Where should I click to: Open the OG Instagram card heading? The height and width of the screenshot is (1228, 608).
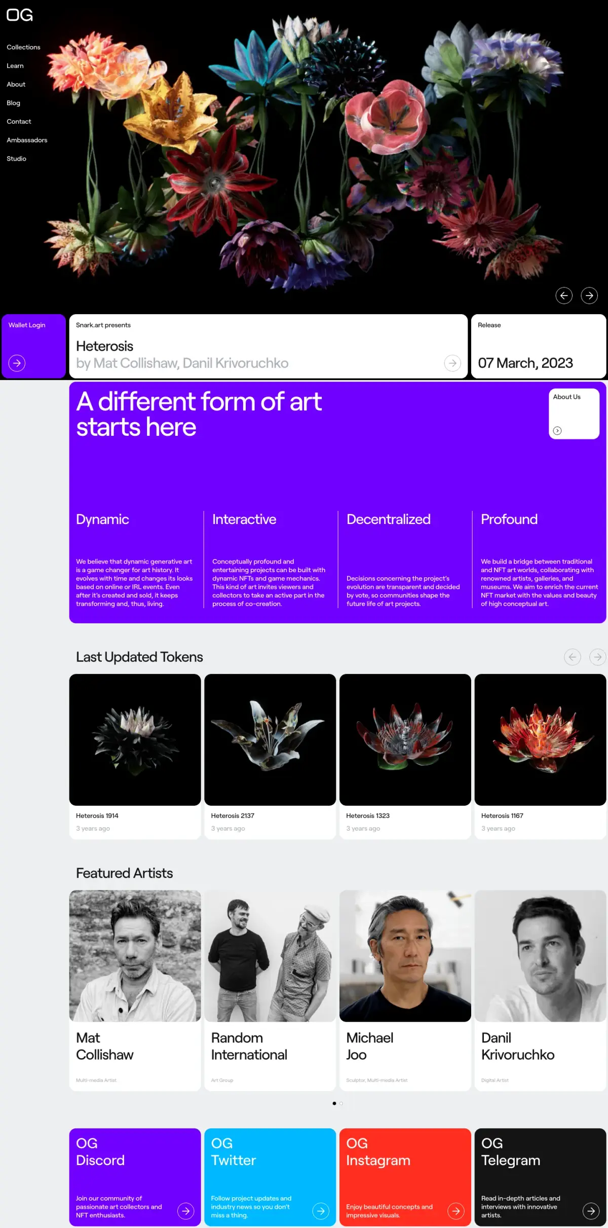pyautogui.click(x=378, y=1151)
